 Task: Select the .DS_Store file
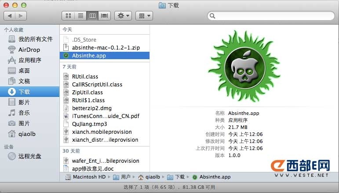105,39
